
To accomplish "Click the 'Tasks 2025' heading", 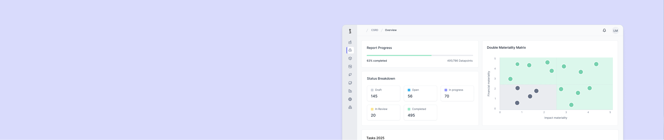I will 375,138.
